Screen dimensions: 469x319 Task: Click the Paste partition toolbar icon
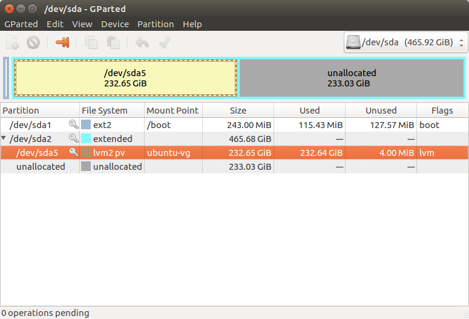(x=113, y=42)
